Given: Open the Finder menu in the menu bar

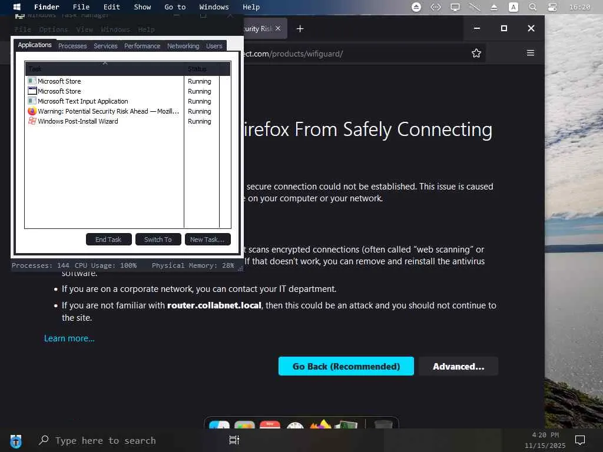Looking at the screenshot, I should 47,7.
